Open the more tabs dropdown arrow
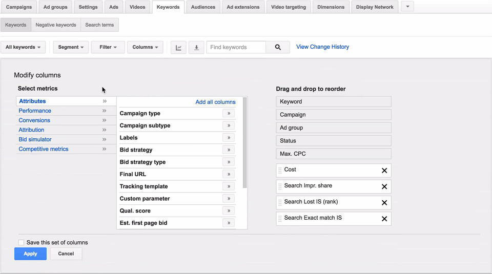Viewport: 492px width, 274px height. (407, 7)
